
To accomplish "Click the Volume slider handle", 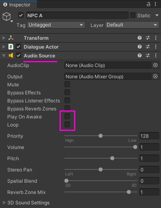I will tap(135, 147).
